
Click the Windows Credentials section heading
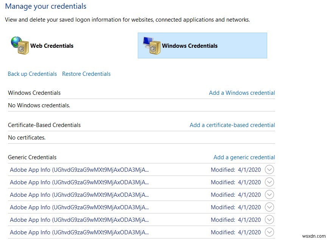coord(34,93)
